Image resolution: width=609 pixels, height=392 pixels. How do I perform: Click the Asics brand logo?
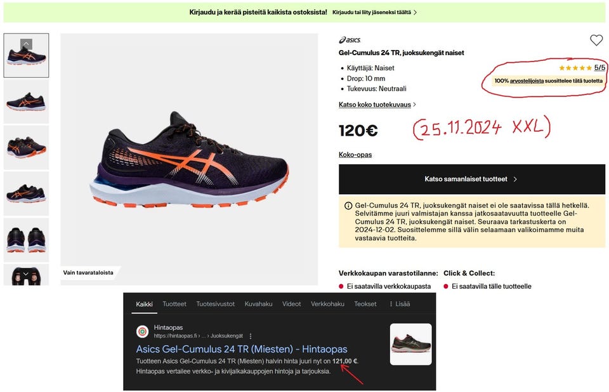[x=350, y=39]
